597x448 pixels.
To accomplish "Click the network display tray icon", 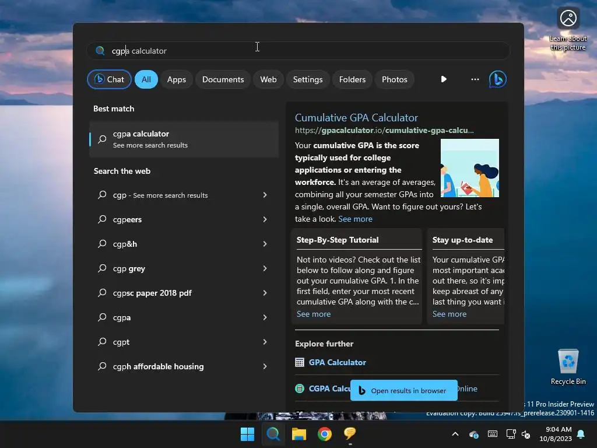I will 511,434.
